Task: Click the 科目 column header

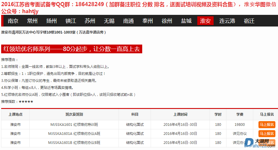Action: click(135, 114)
